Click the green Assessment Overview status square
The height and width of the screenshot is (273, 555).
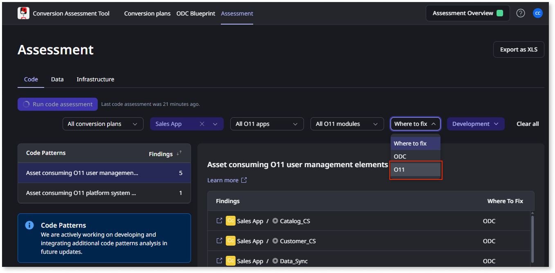point(500,13)
